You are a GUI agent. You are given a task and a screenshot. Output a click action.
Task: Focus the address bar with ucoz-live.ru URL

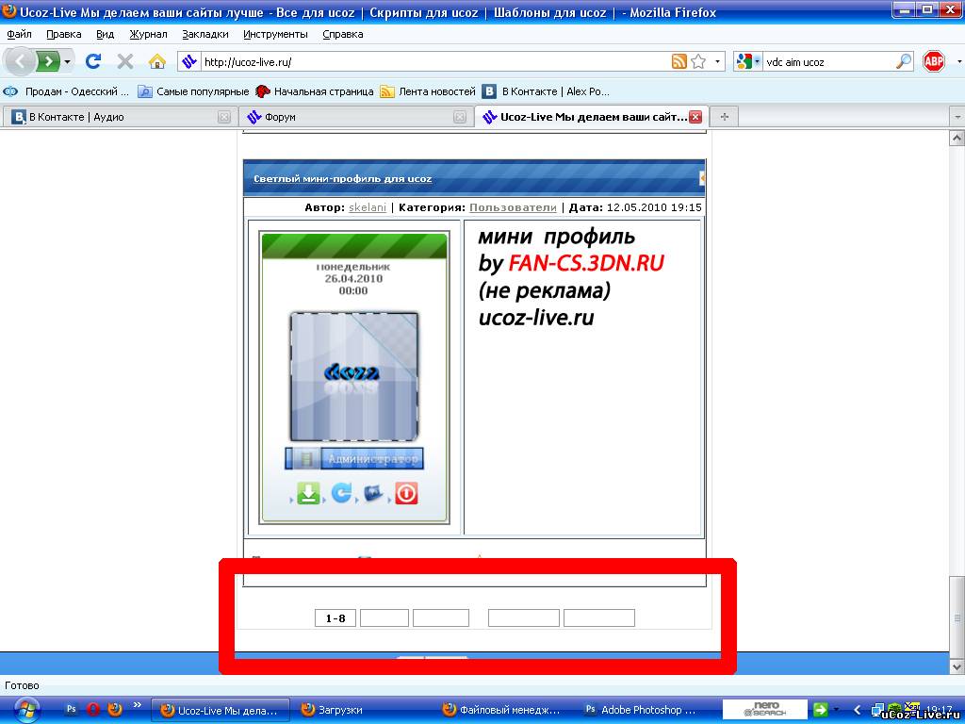coord(433,61)
